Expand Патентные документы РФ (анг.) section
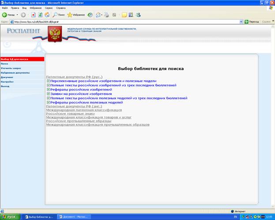 [x=74, y=106]
